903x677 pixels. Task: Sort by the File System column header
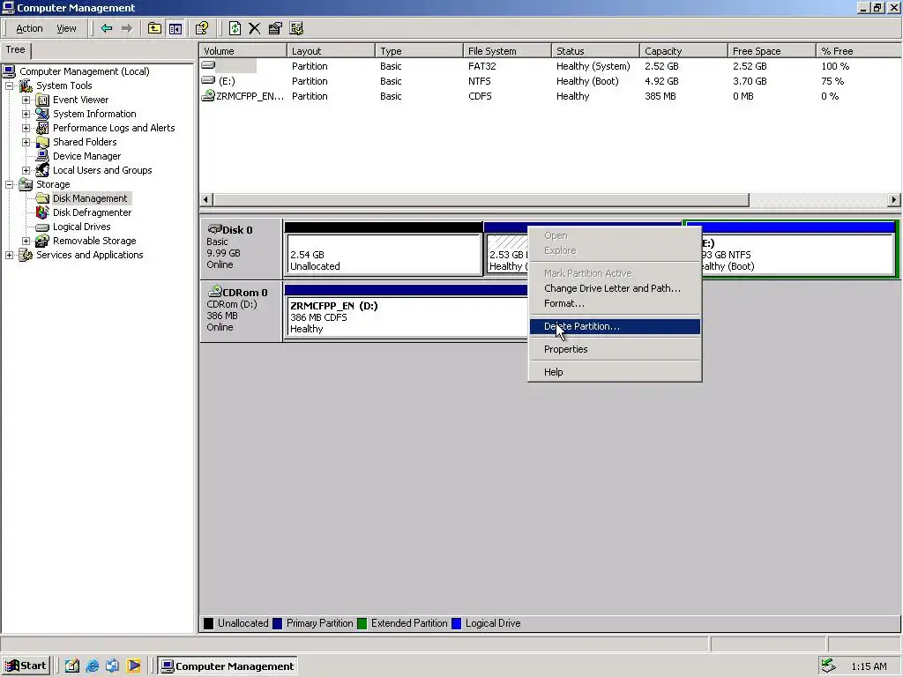pyautogui.click(x=507, y=50)
